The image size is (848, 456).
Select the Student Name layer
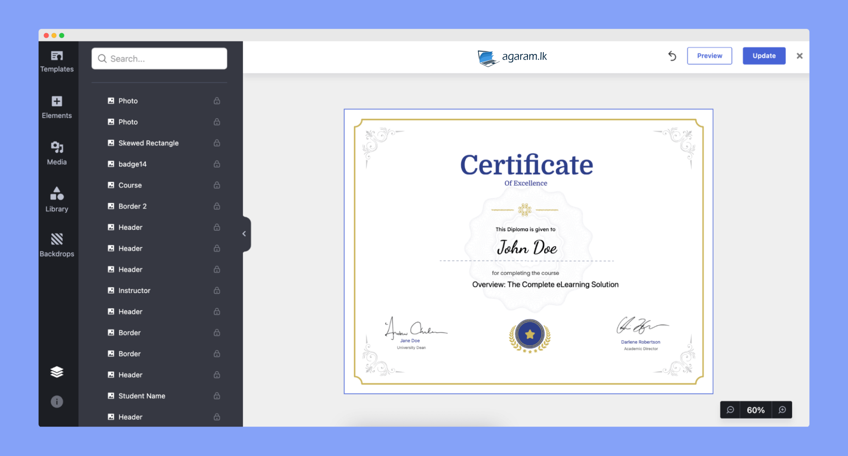pos(142,396)
